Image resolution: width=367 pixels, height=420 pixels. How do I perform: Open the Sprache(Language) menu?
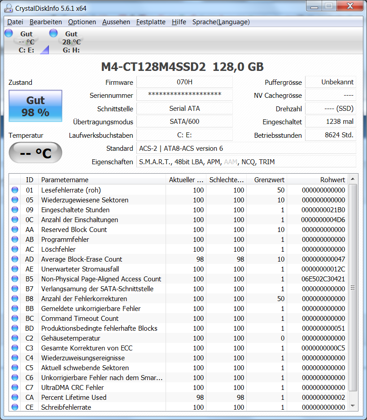(221, 22)
